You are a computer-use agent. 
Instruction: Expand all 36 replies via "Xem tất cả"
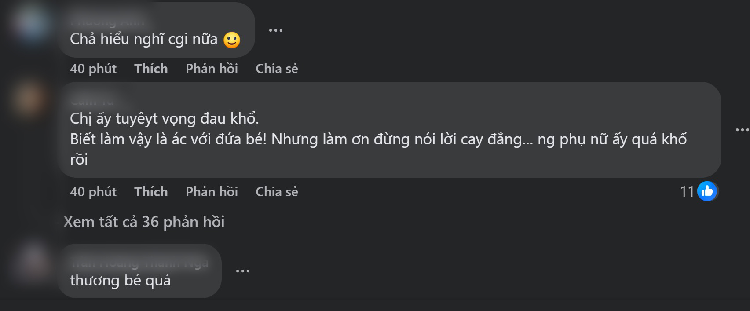pos(144,222)
